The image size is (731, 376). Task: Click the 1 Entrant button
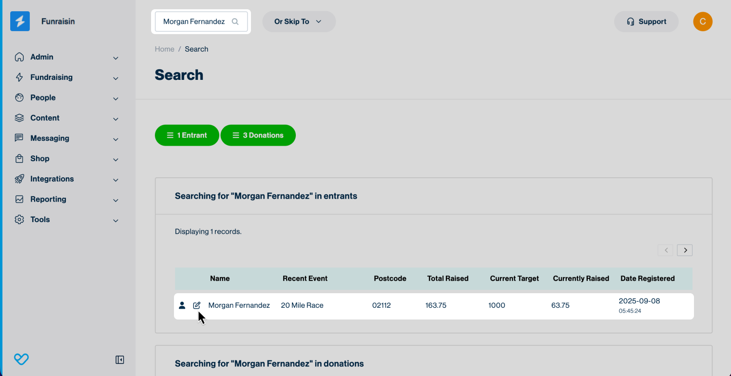(187, 135)
